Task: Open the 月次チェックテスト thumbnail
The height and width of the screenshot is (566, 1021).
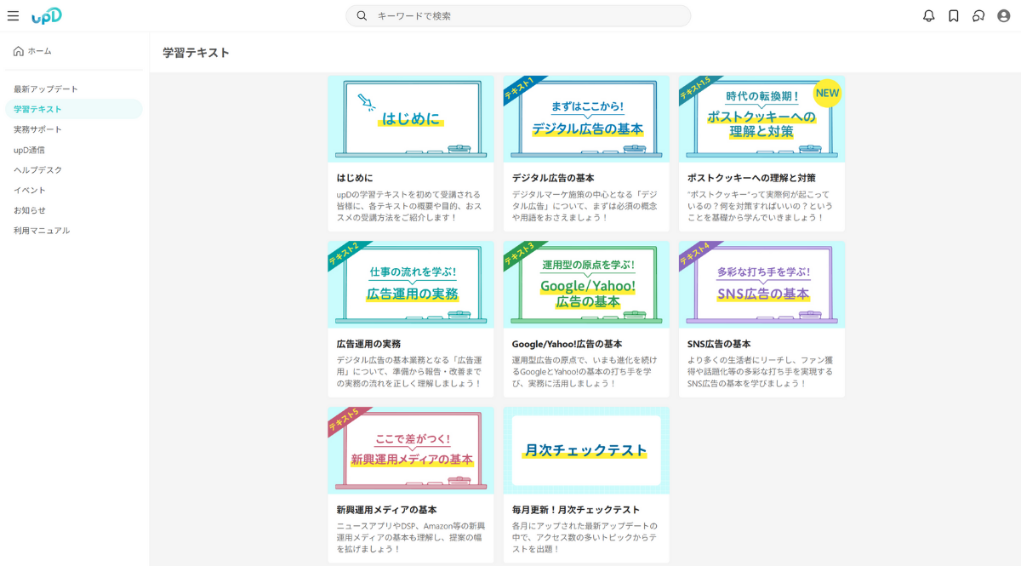Action: point(585,450)
